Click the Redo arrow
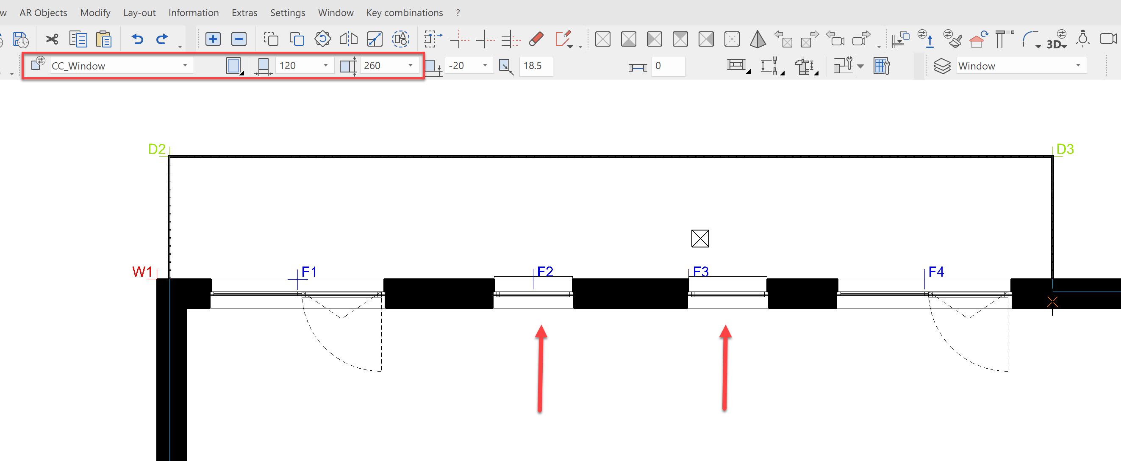This screenshot has height=461, width=1121. coord(162,39)
